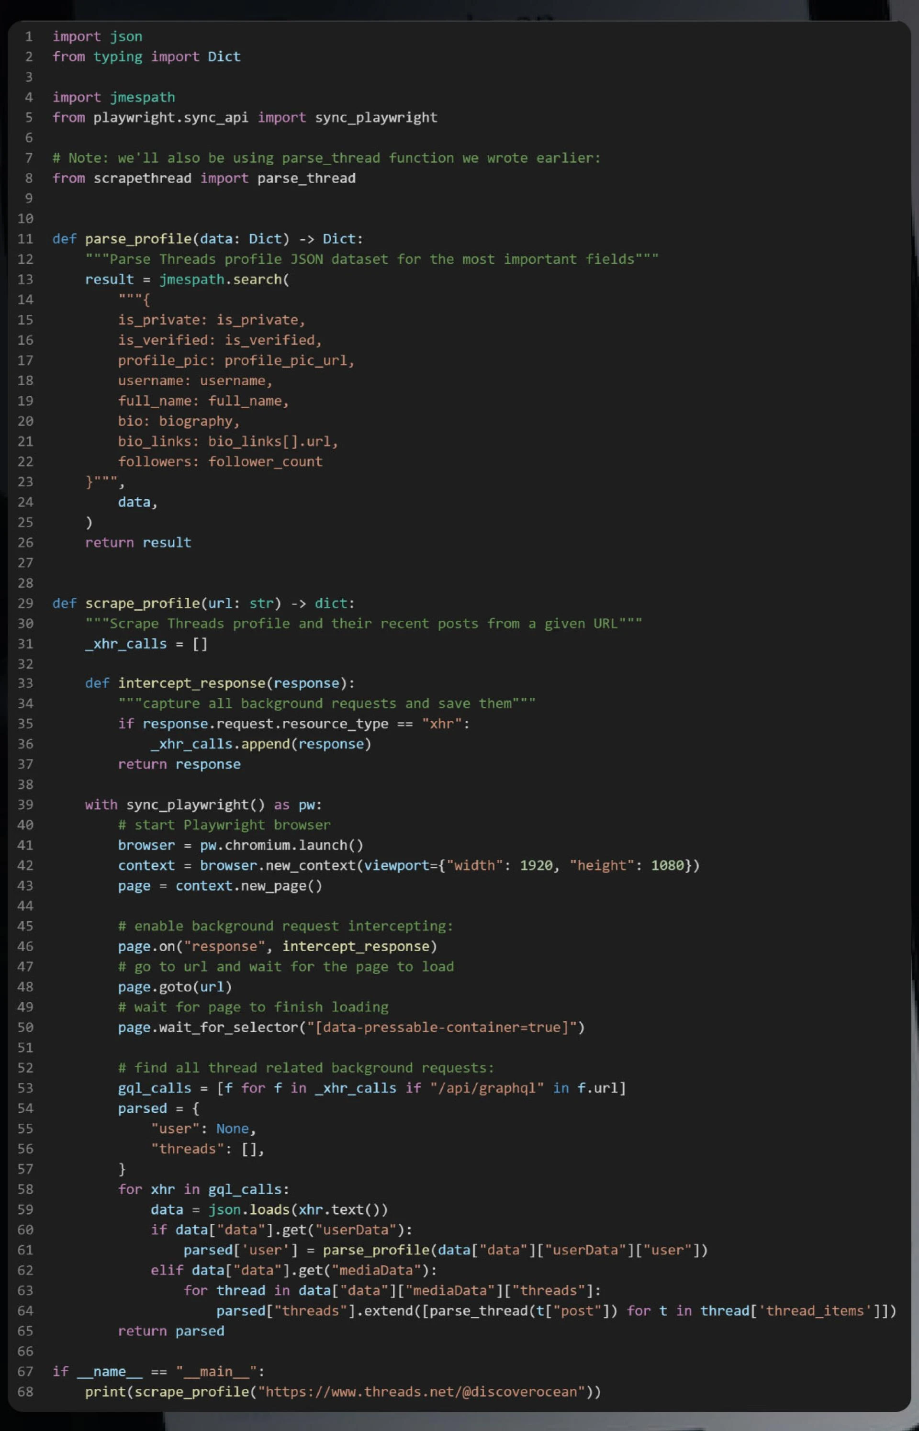Click line number 11 in the gutter
Screen dimensions: 919x1431
(x=24, y=239)
